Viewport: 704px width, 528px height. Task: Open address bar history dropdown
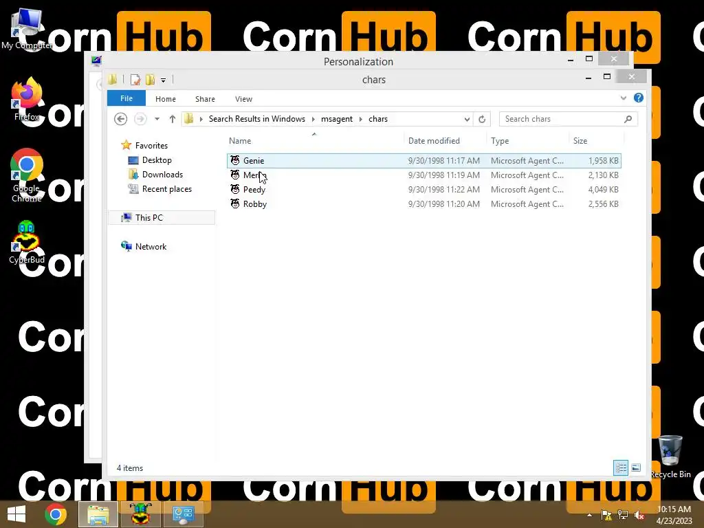(467, 119)
